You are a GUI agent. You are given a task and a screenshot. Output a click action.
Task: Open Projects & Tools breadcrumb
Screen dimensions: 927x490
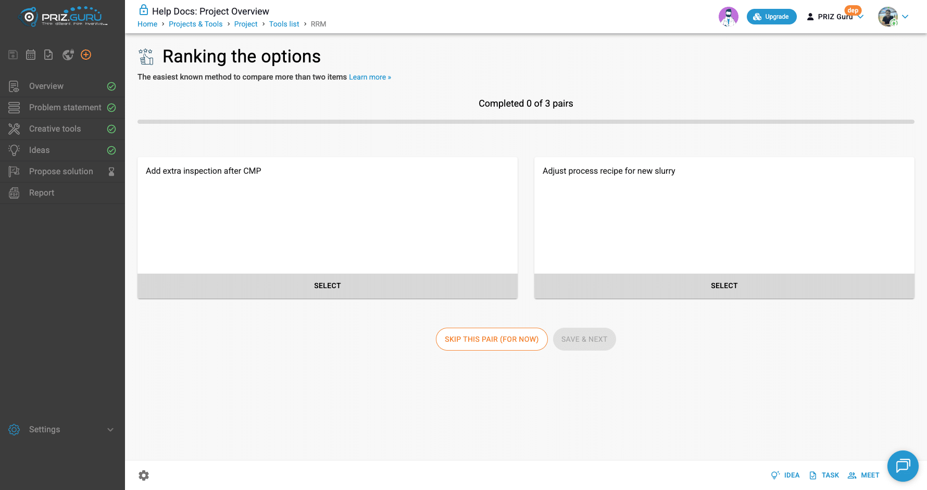(x=196, y=24)
